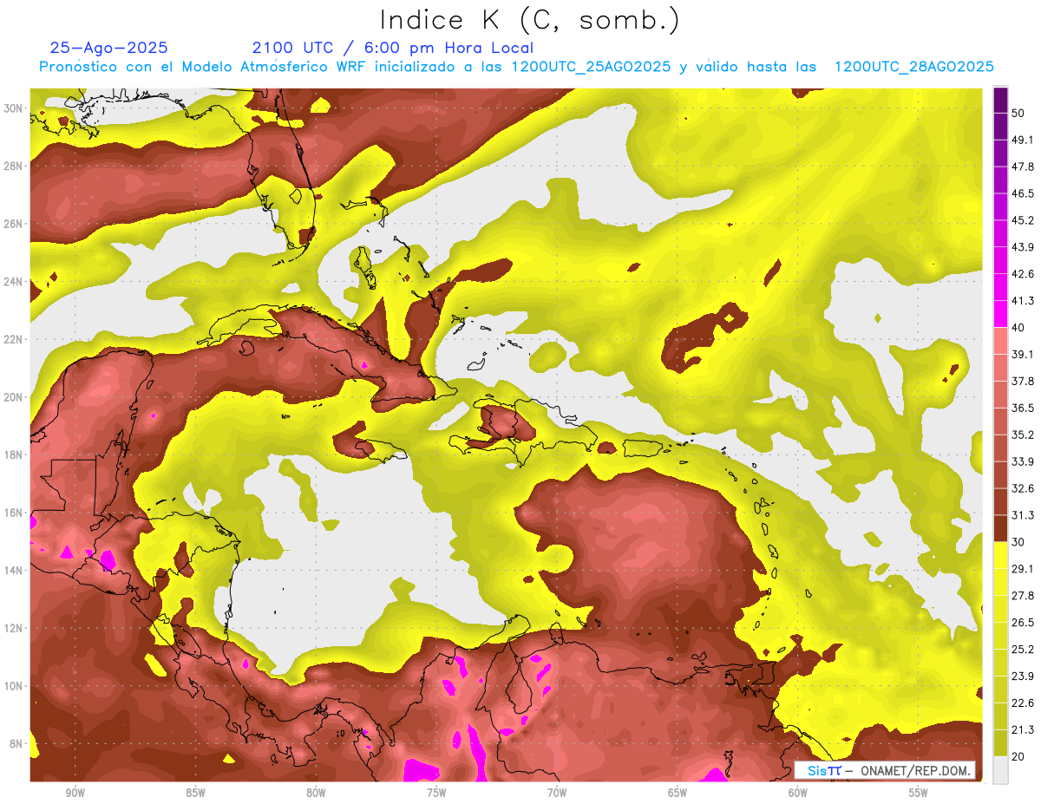Viewport: 1041px width, 804px height.
Task: Click the colorbar label '43.9'
Action: tap(1022, 247)
